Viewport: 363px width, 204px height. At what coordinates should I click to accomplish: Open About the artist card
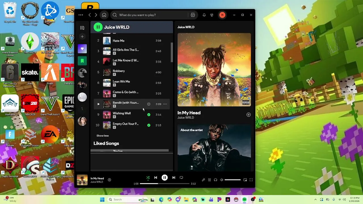tap(214, 147)
